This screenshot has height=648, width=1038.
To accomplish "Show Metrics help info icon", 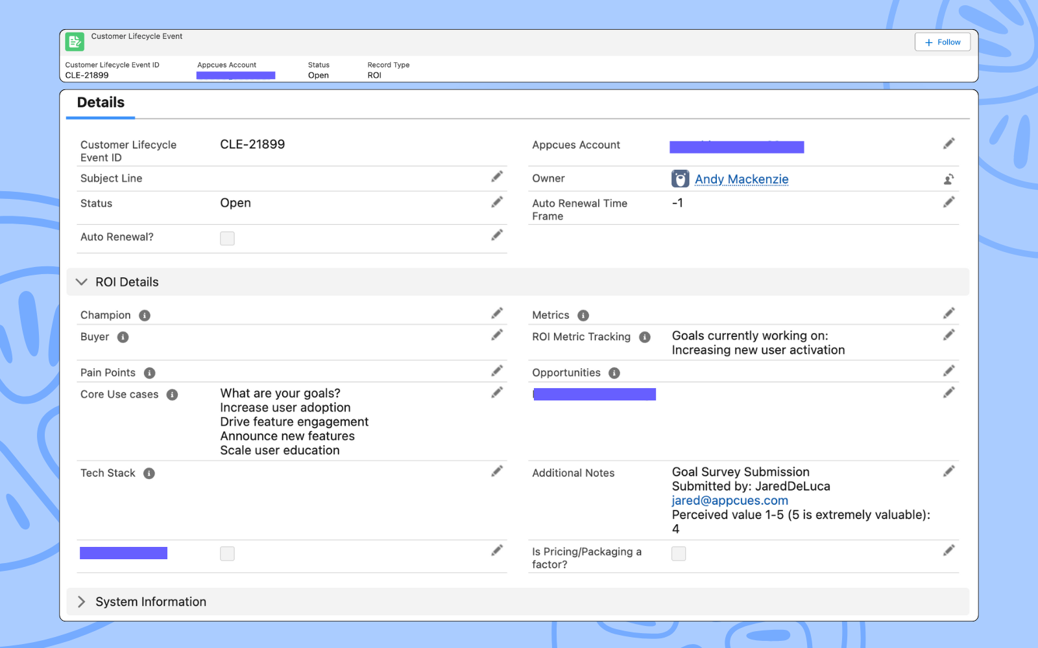I will [583, 316].
